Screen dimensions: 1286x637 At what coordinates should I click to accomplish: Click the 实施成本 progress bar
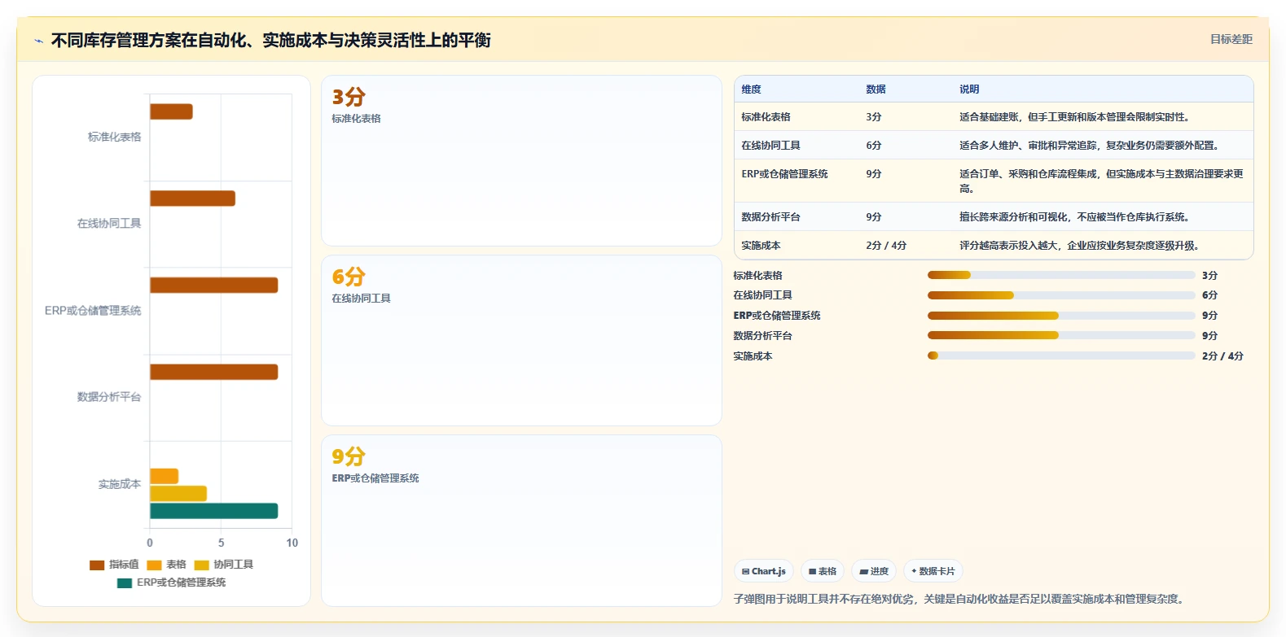[1061, 356]
